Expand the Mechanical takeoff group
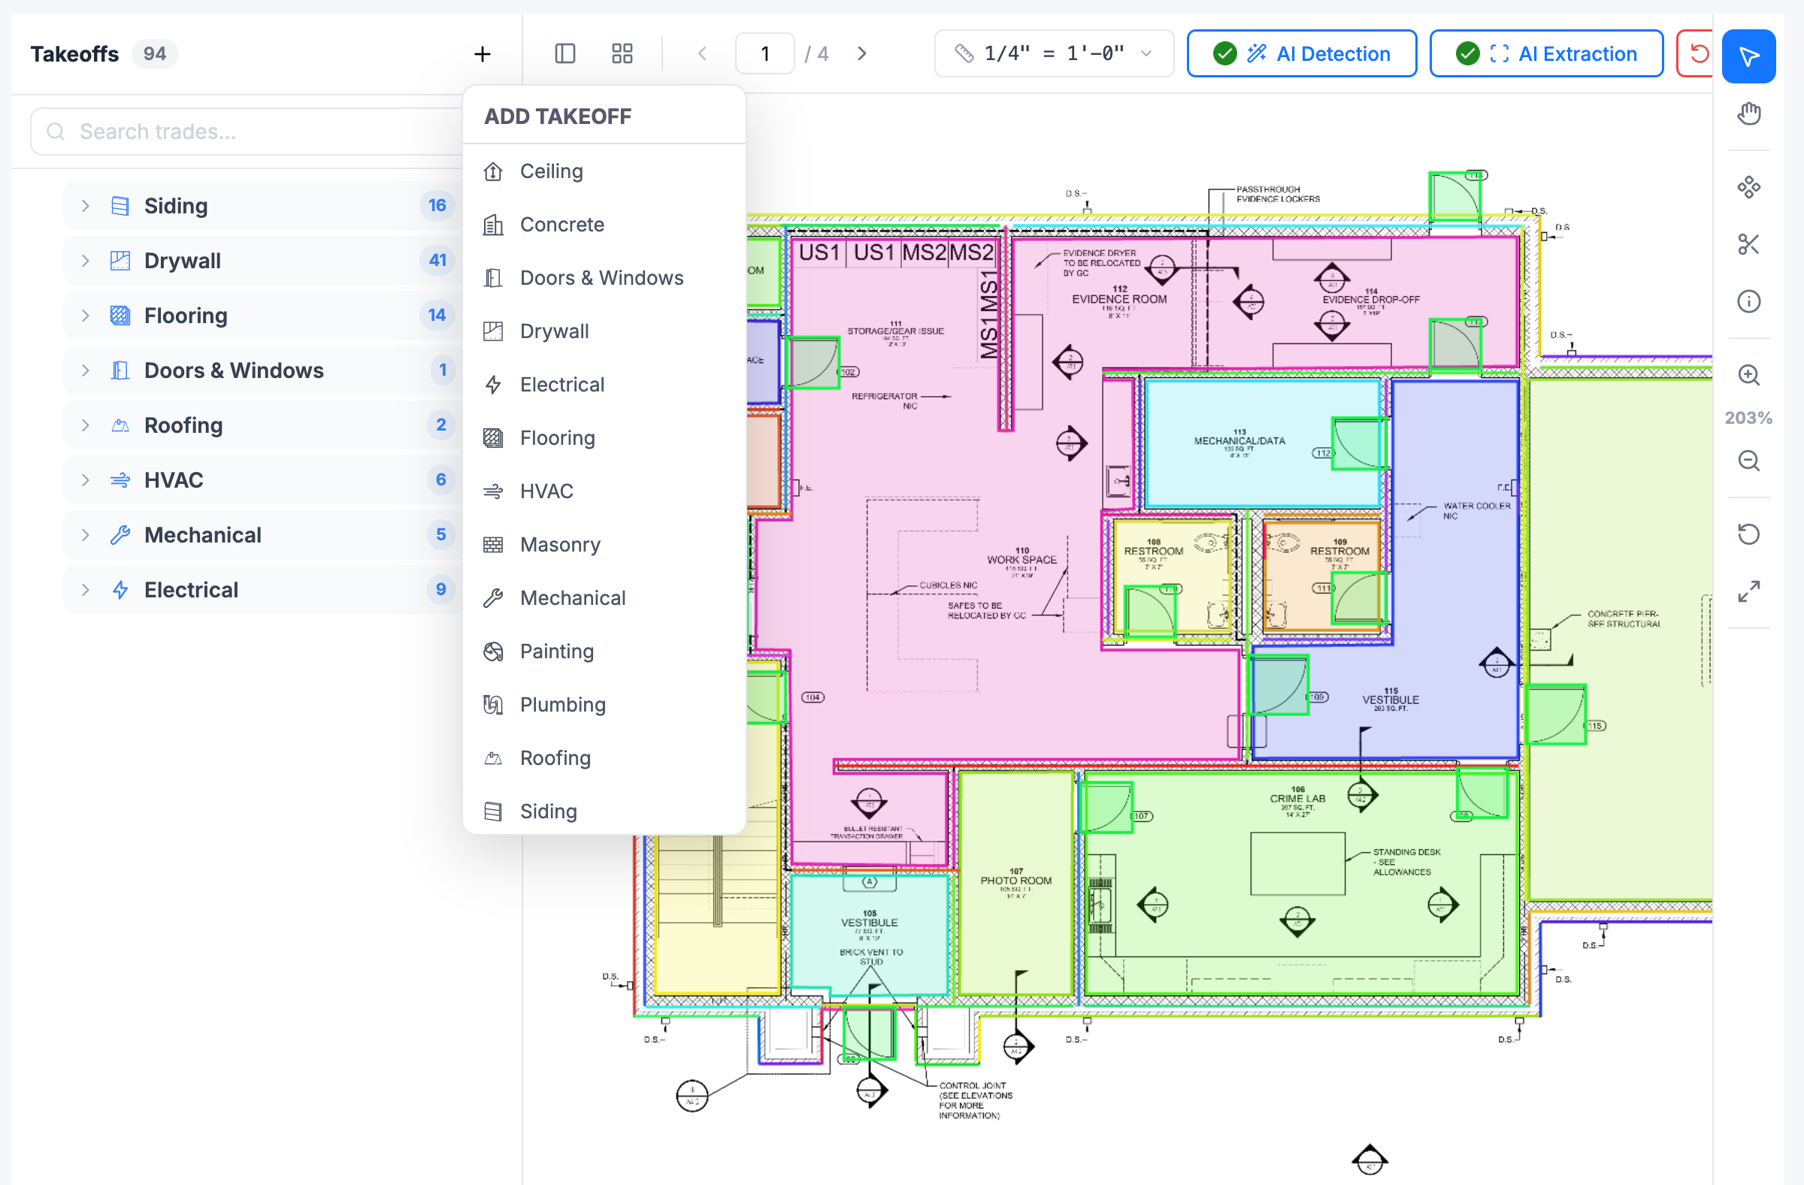 [x=86, y=535]
